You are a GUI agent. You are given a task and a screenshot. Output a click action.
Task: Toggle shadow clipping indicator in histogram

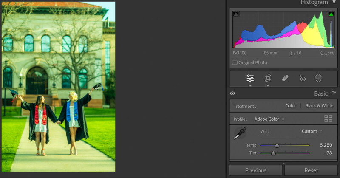click(x=236, y=14)
